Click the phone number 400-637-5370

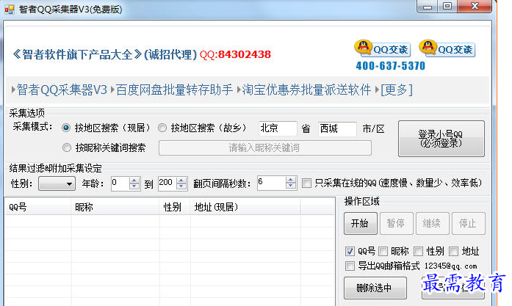pos(391,66)
